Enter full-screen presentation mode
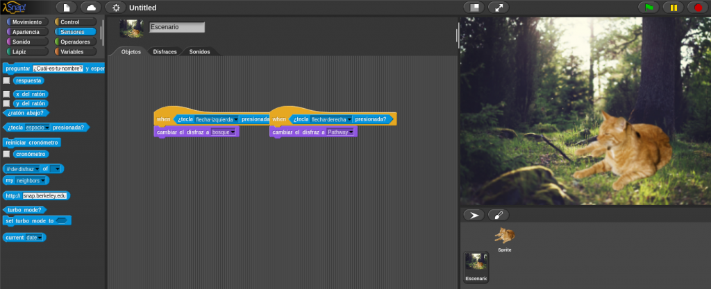The height and width of the screenshot is (289, 711). point(499,8)
